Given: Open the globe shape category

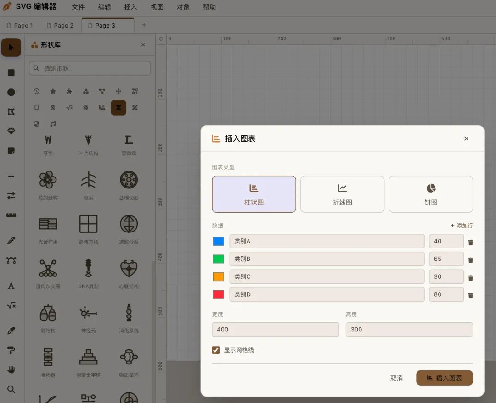Looking at the screenshot, I should point(37,124).
